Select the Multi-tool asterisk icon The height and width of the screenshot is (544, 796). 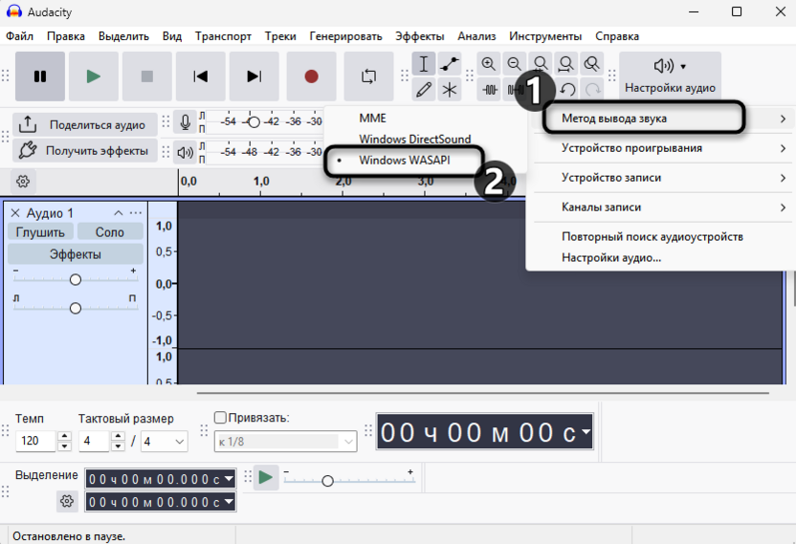tap(450, 90)
